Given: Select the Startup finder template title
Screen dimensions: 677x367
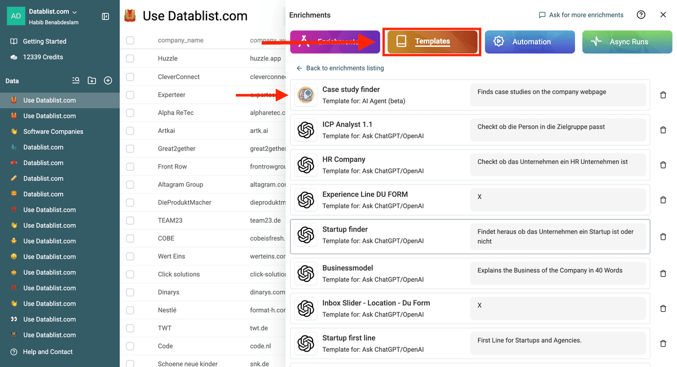Looking at the screenshot, I should coord(345,229).
